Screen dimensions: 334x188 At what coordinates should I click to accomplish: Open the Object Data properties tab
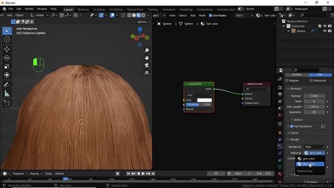tap(280, 167)
